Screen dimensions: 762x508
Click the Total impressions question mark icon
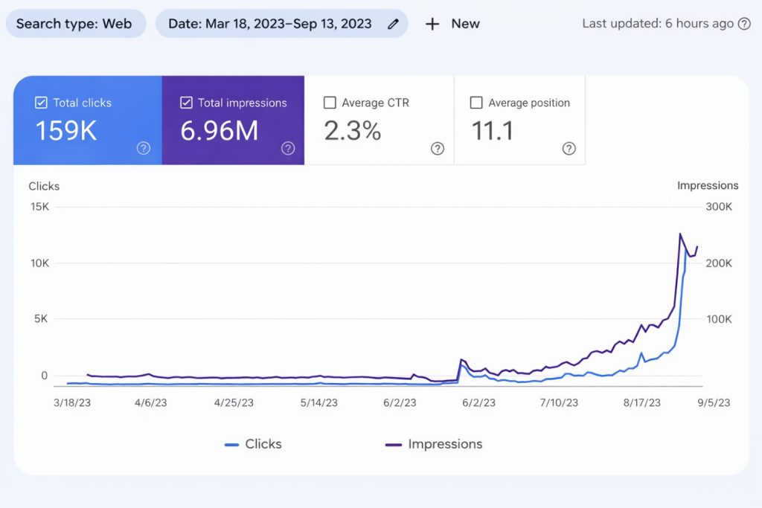pyautogui.click(x=287, y=148)
